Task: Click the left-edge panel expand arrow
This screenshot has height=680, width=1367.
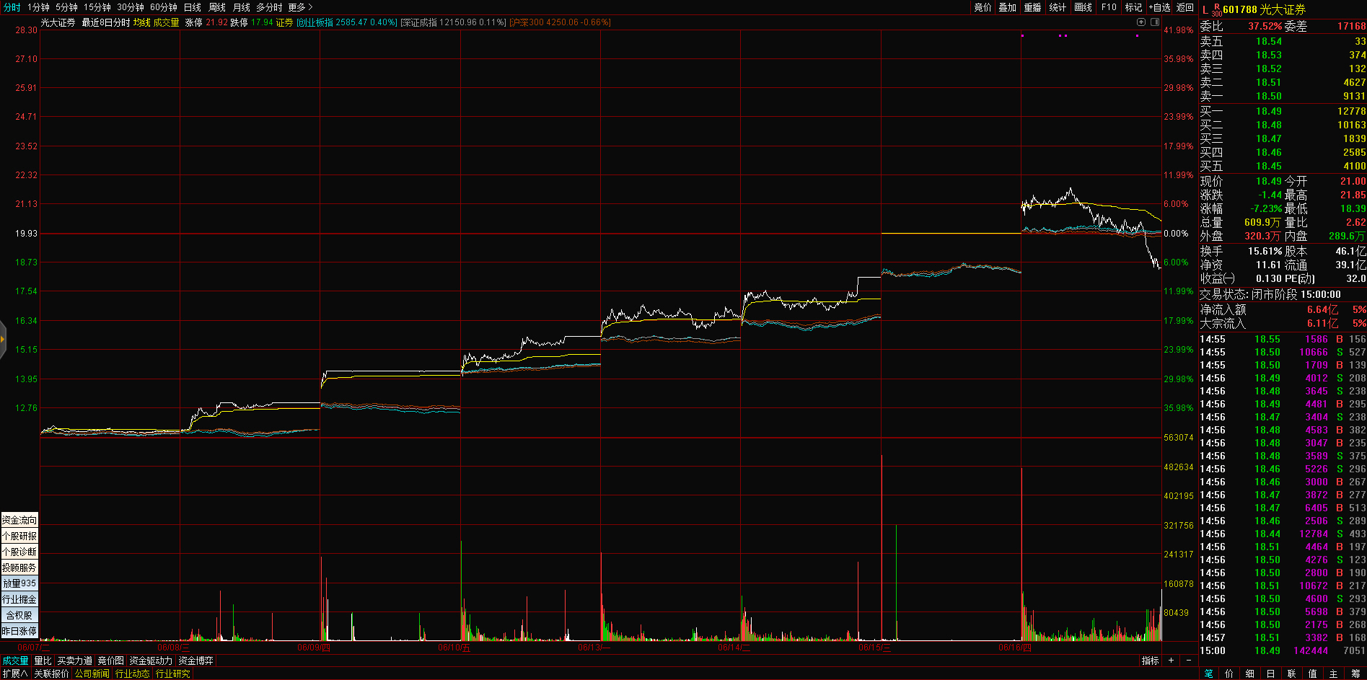Action: 3,339
